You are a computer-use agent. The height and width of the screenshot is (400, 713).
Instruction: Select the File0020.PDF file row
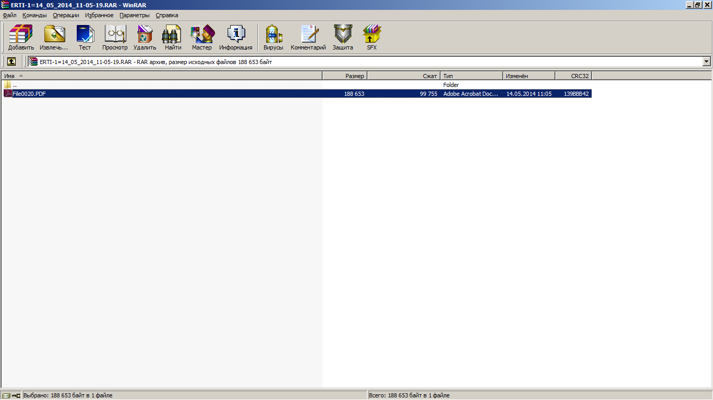click(x=297, y=94)
